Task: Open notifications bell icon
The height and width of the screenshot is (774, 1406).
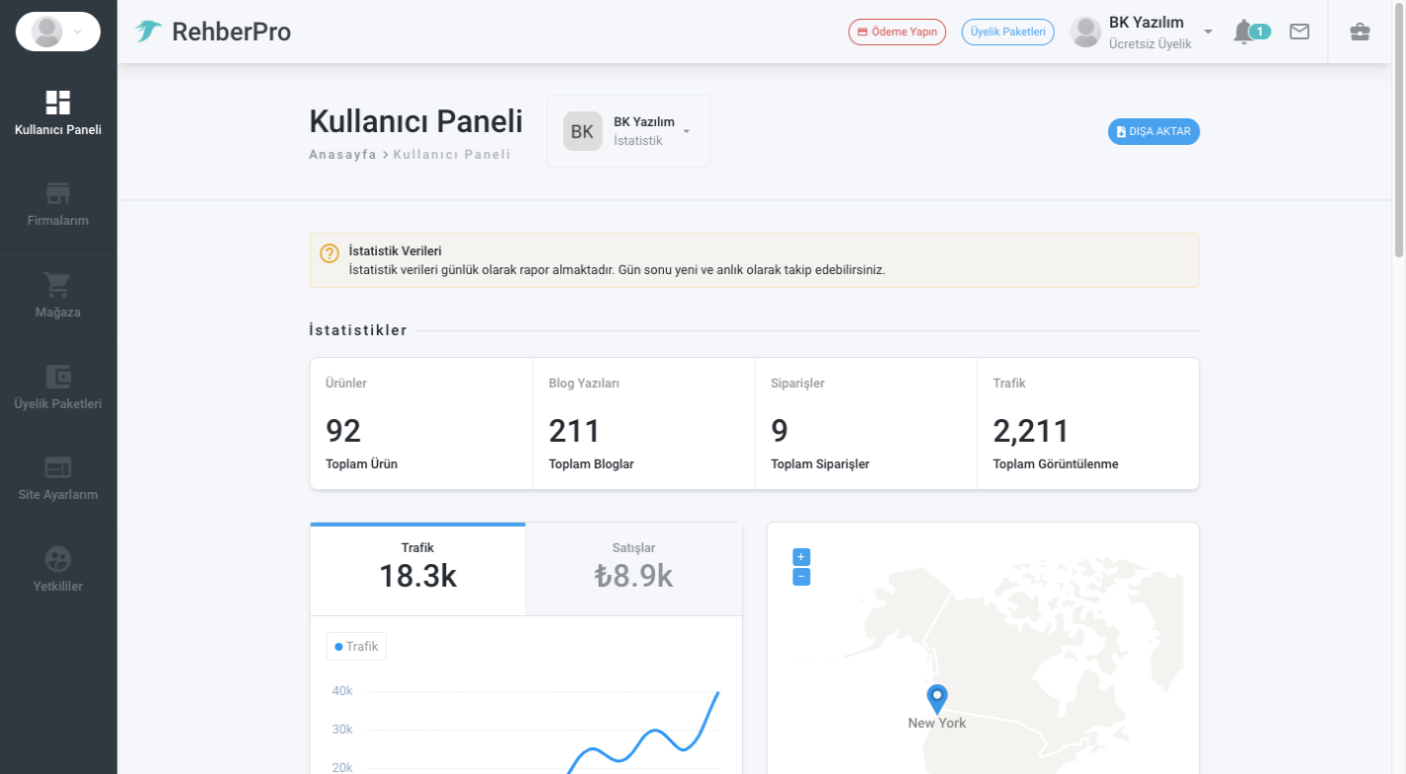Action: pyautogui.click(x=1243, y=32)
